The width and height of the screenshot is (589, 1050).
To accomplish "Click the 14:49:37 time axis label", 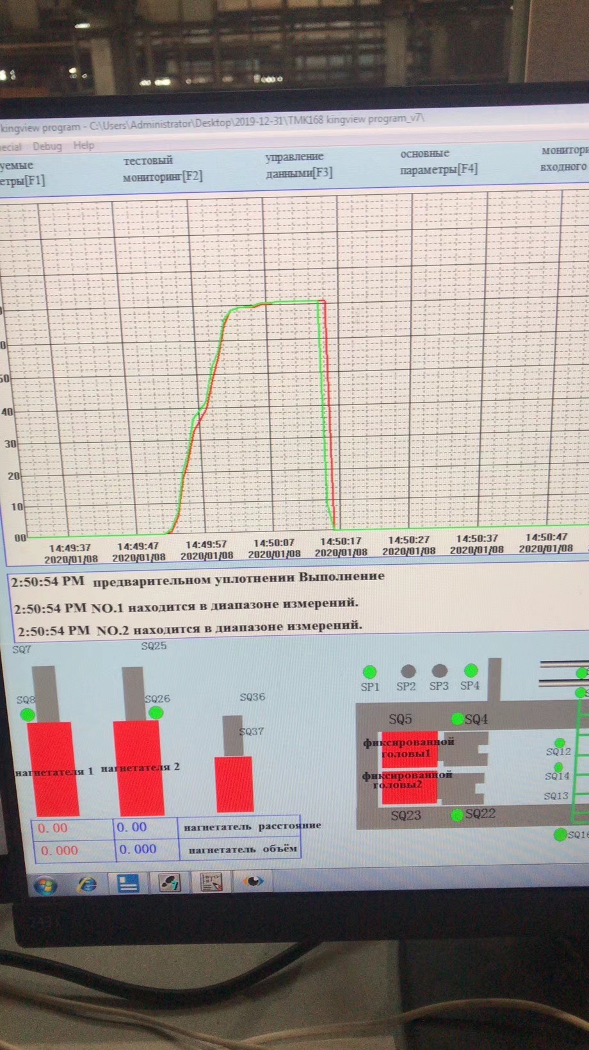I will [x=70, y=553].
